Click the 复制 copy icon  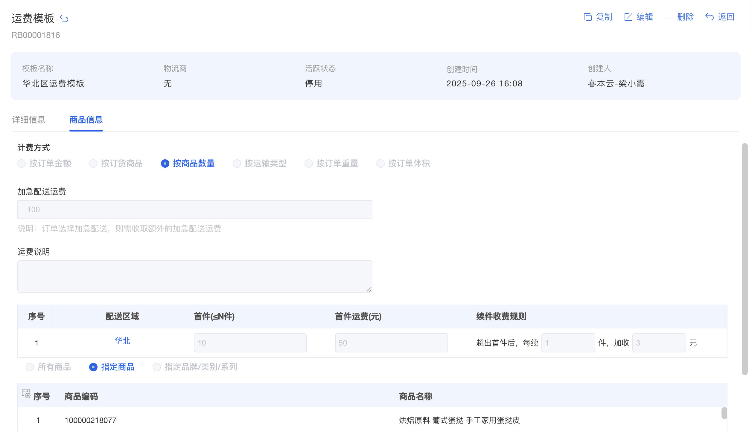[587, 17]
